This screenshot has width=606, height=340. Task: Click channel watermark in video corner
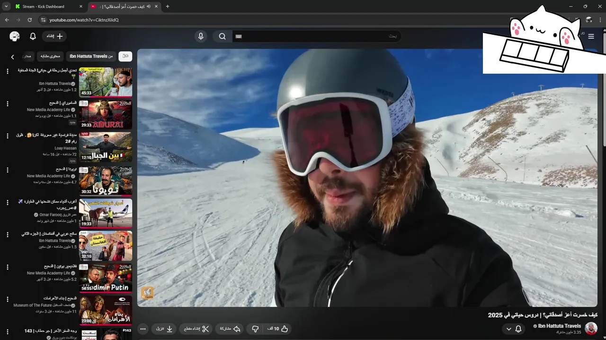(147, 292)
